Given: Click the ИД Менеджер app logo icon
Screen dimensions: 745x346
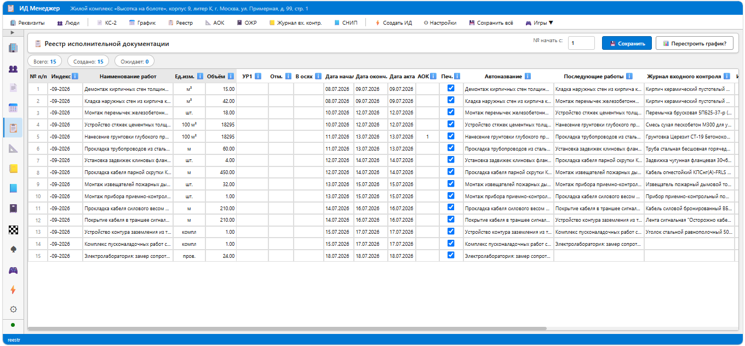Looking at the screenshot, I should tap(10, 8).
